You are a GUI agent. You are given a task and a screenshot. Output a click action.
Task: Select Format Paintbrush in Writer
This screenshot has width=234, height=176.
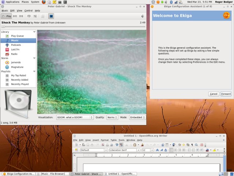(142, 145)
